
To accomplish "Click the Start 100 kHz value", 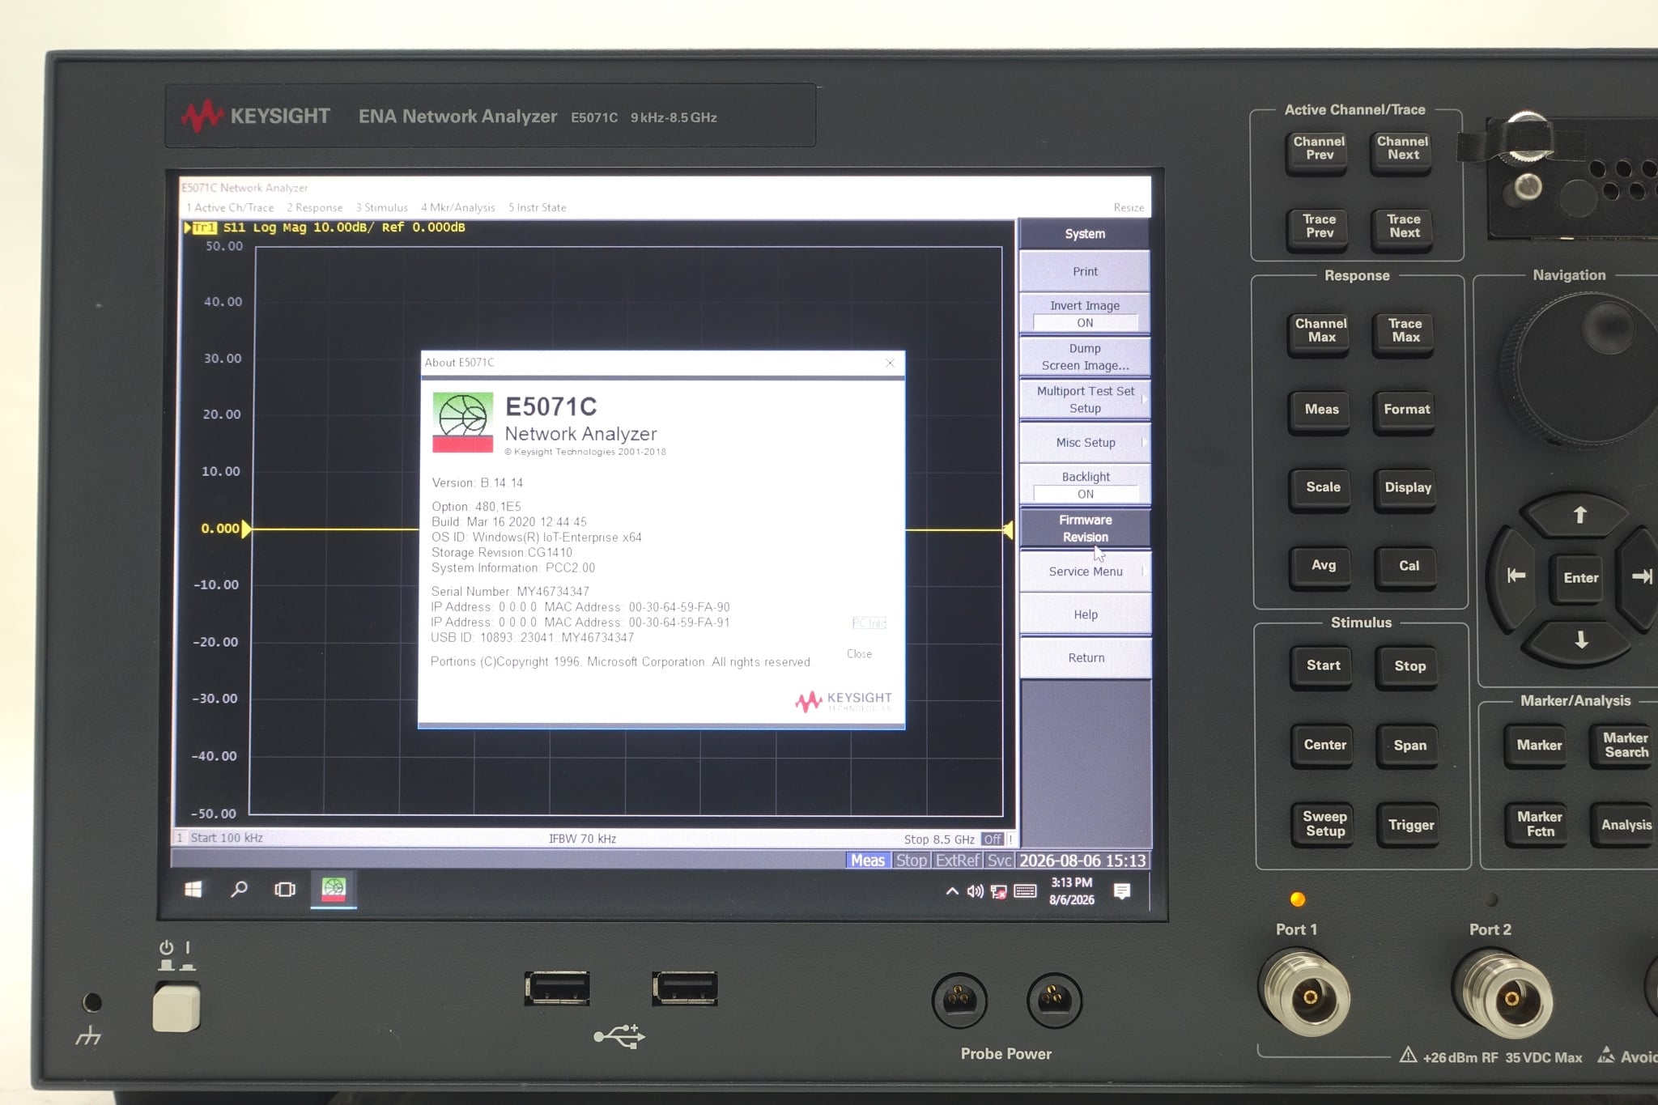I will click(227, 838).
